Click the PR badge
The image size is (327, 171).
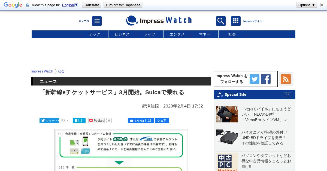coord(287,94)
